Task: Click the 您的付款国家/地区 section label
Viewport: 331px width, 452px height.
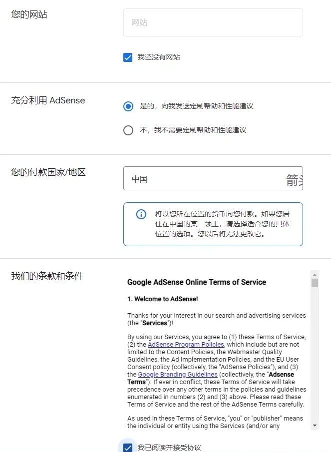Action: [x=48, y=172]
